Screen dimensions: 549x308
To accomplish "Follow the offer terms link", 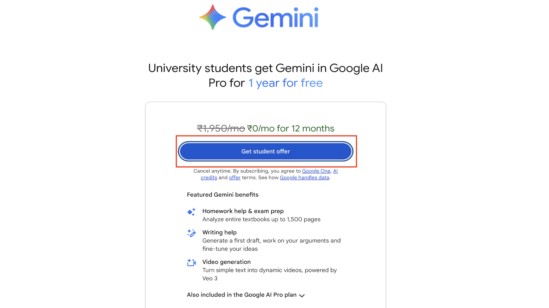I will click(x=234, y=177).
